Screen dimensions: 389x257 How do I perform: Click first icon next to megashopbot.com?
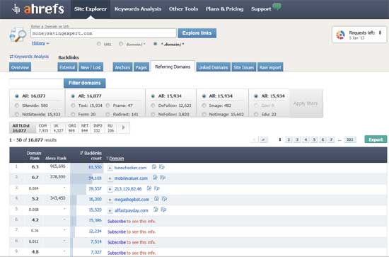click(156, 199)
